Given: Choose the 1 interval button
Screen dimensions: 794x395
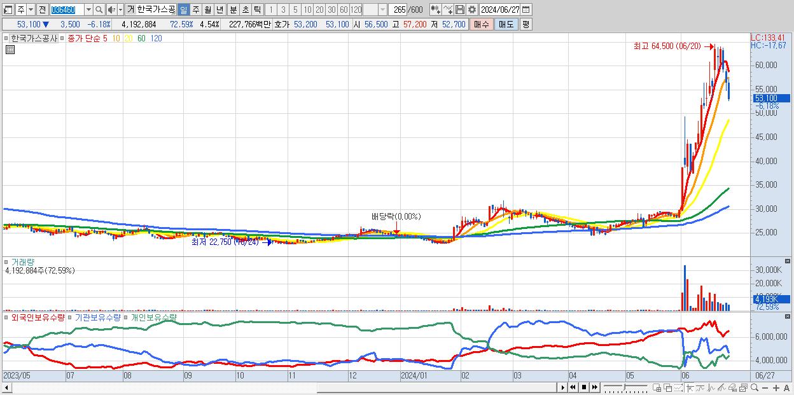Looking at the screenshot, I should [x=270, y=10].
